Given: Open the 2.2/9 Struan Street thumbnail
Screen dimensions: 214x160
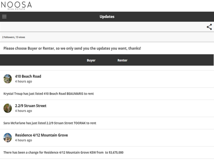Looking at the screenshot, I should (x=8, y=108).
